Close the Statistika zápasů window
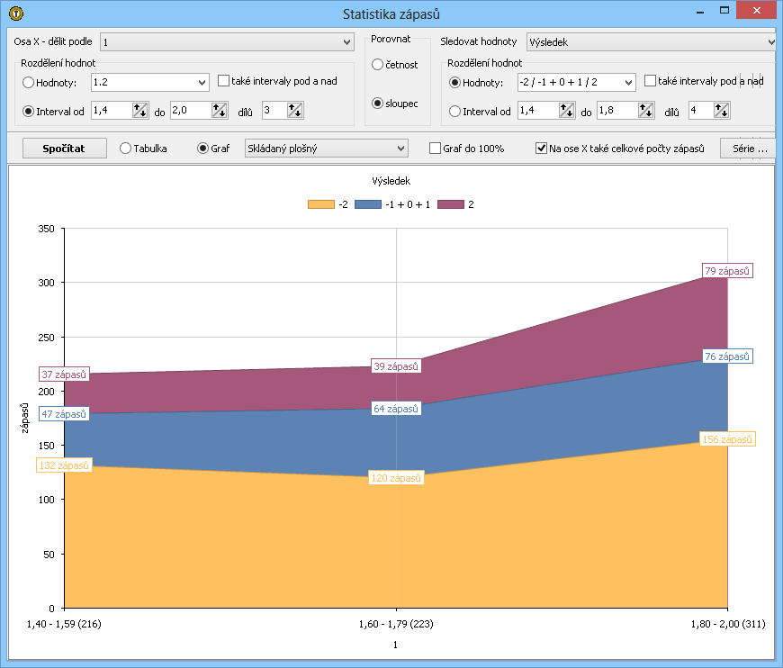Image resolution: width=783 pixels, height=668 pixels. click(x=757, y=11)
